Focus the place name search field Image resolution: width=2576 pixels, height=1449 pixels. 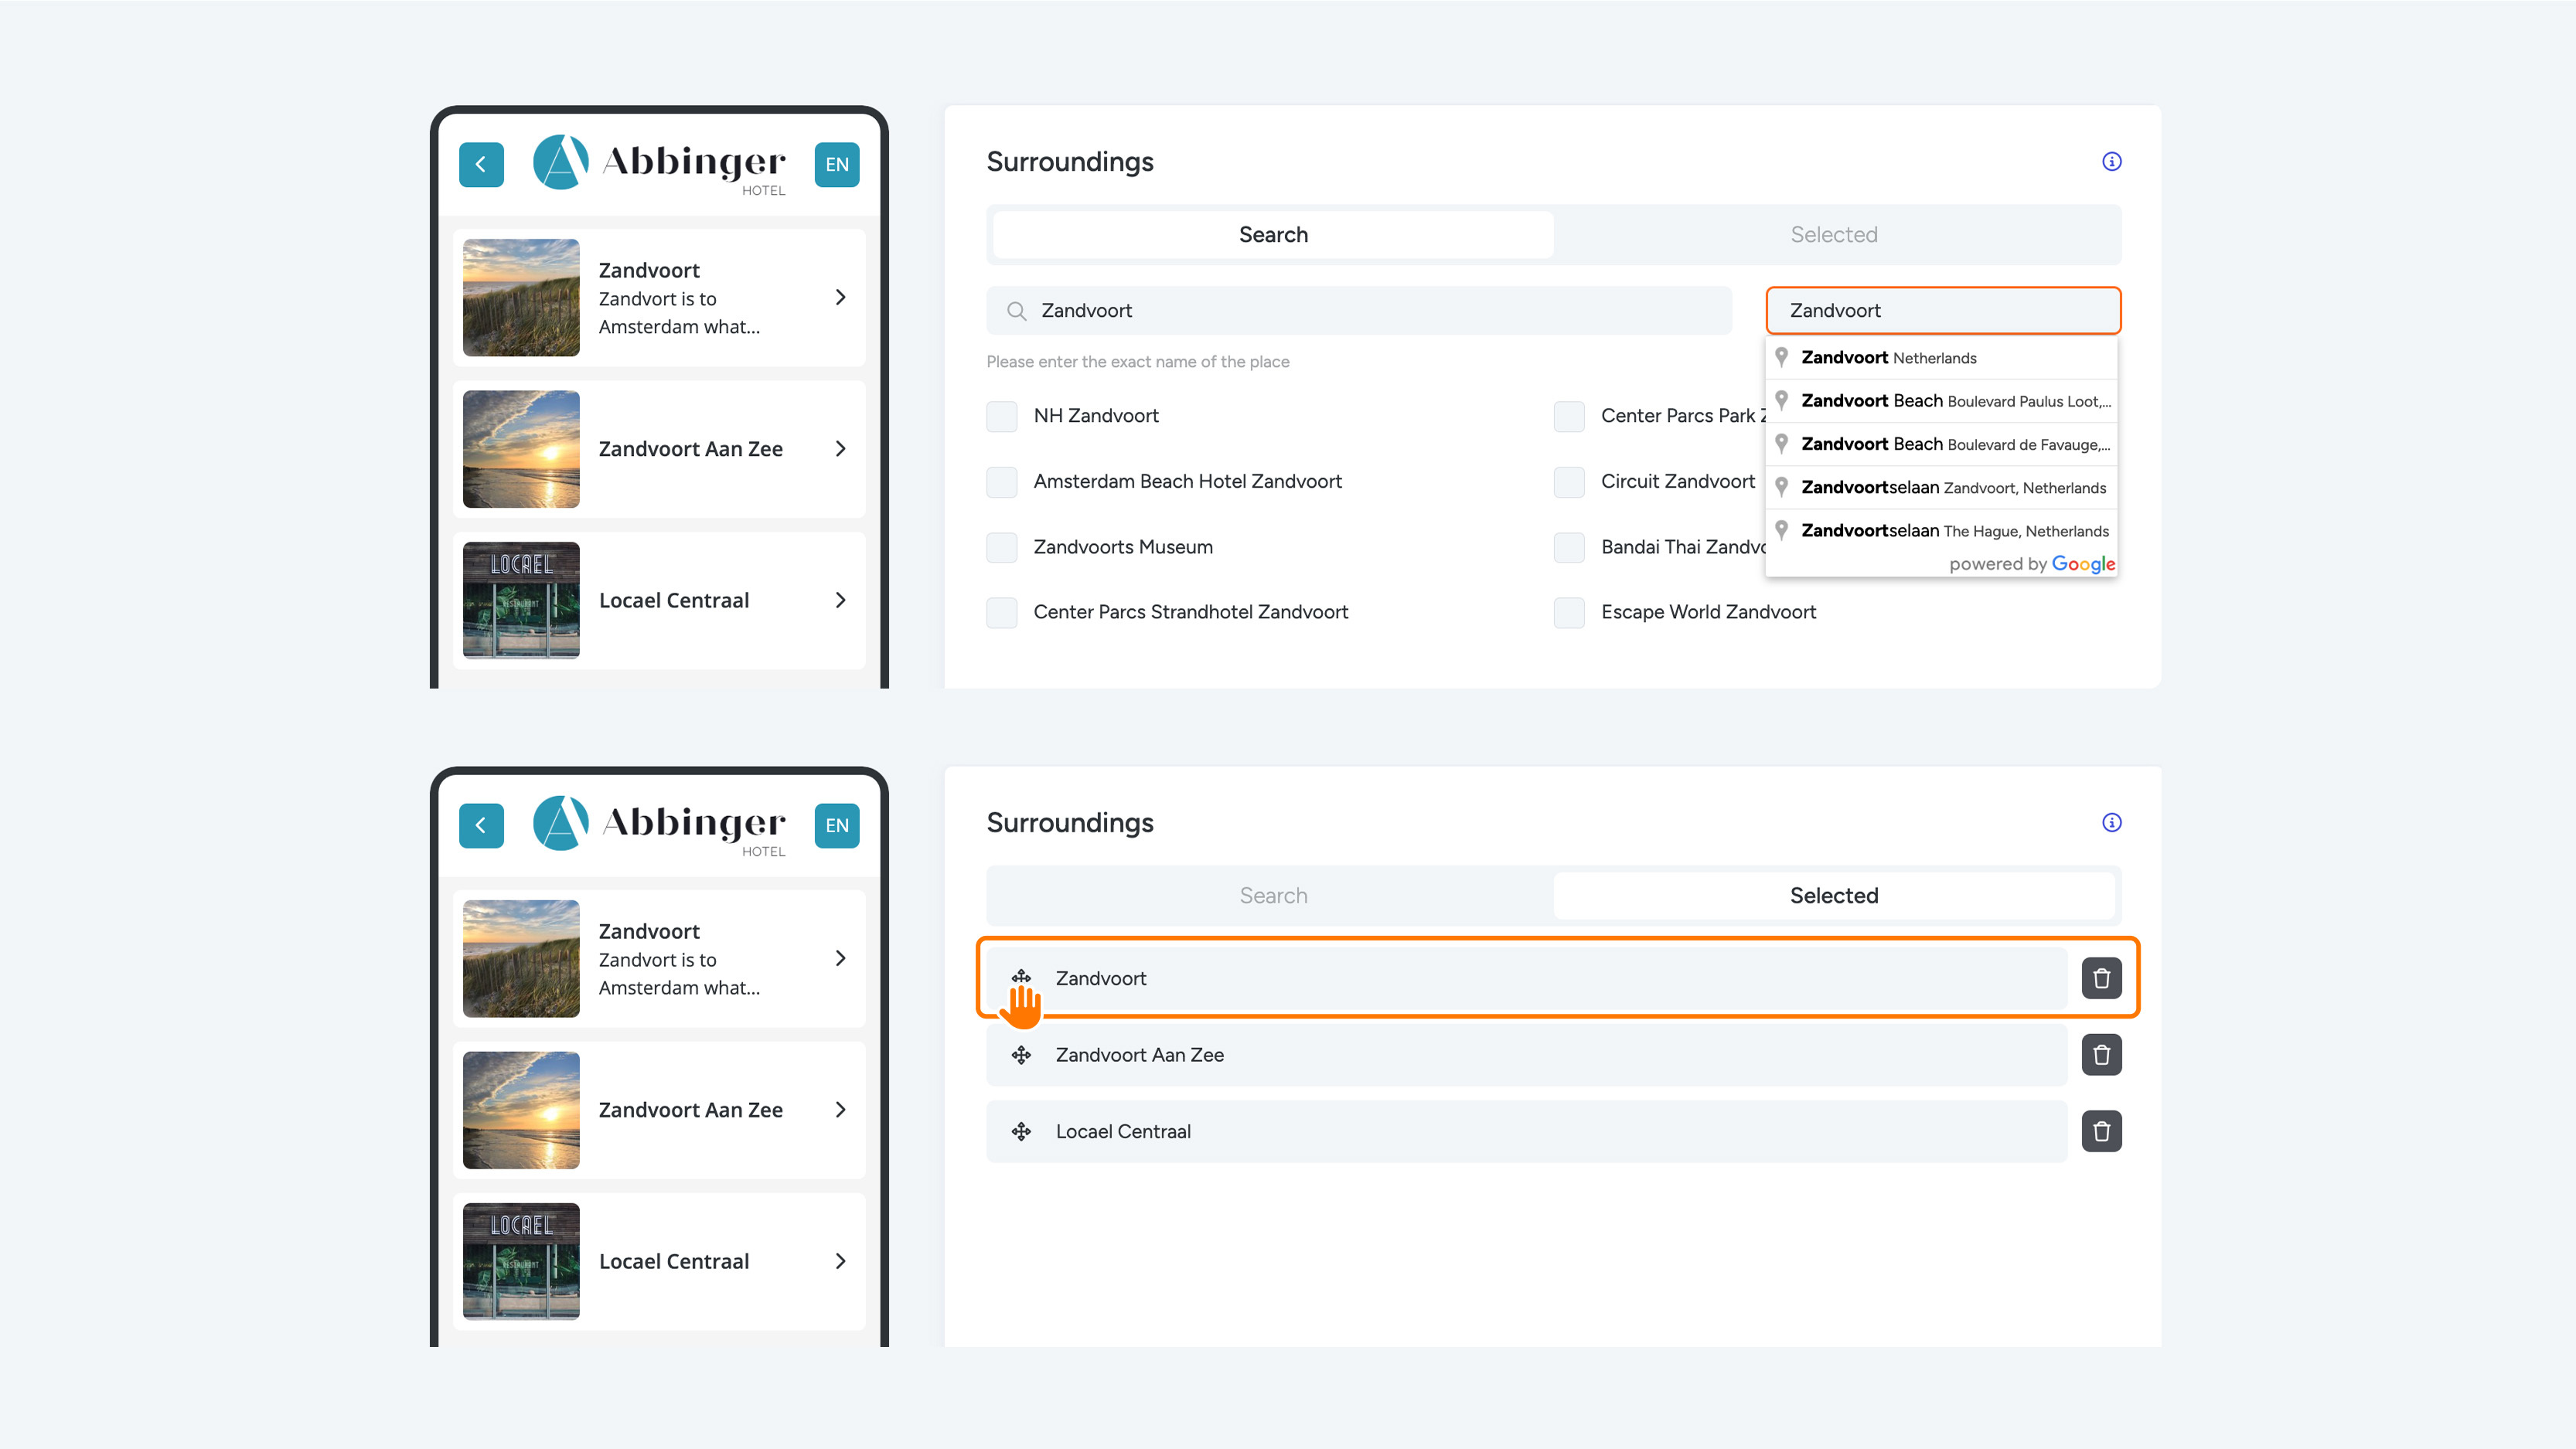[1359, 311]
